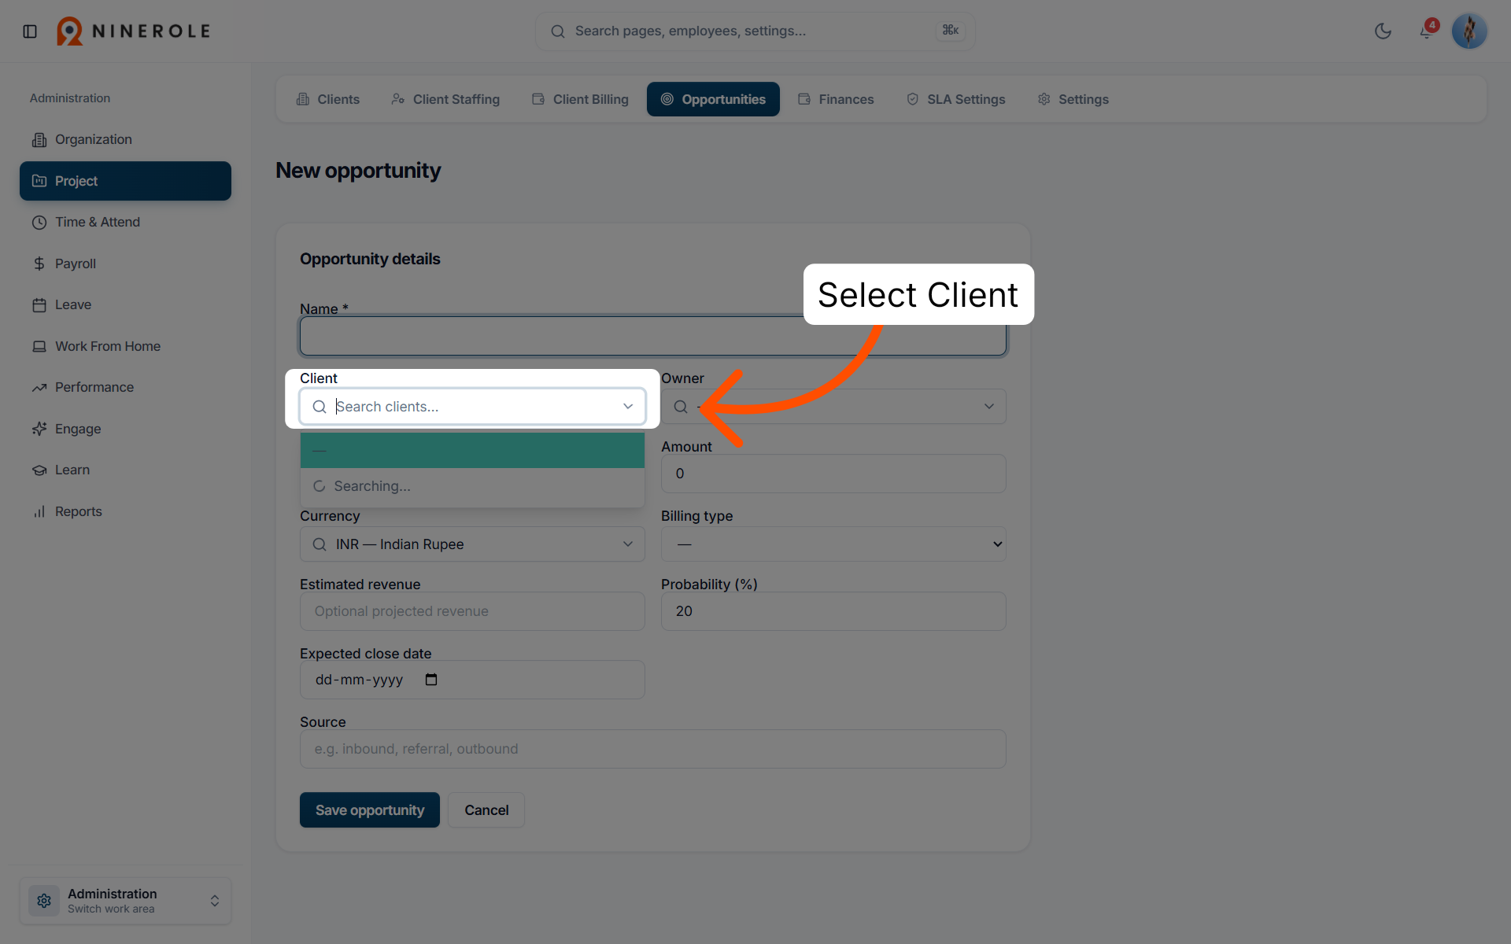Open Payroll section
The width and height of the screenshot is (1511, 944).
pos(125,264)
